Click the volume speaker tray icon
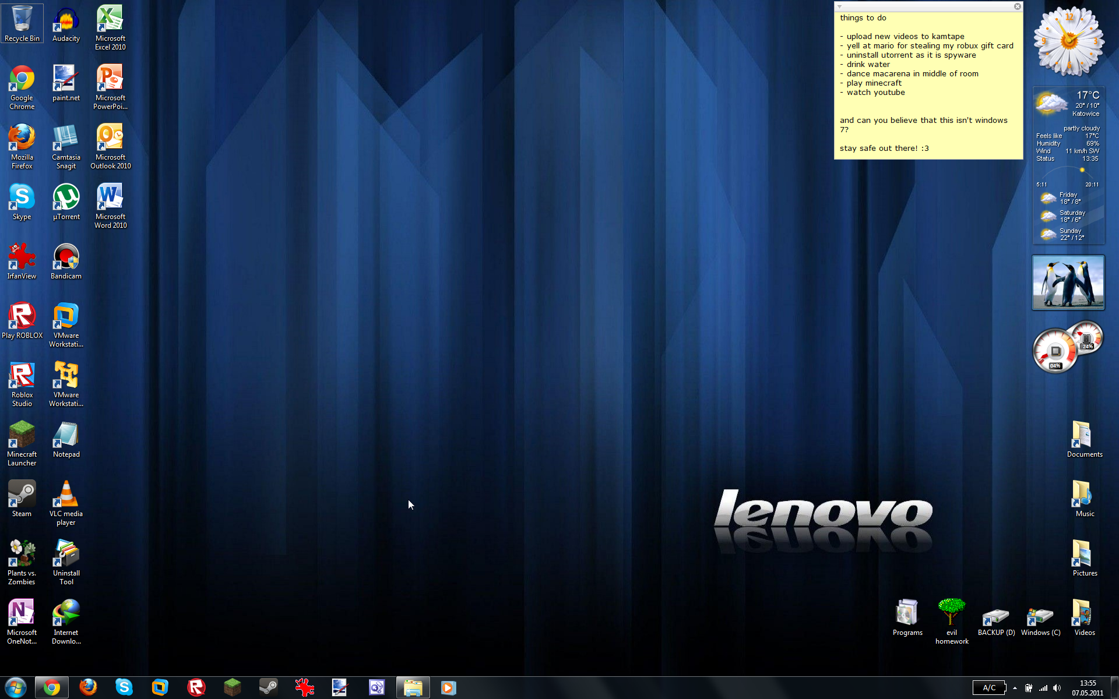The width and height of the screenshot is (1119, 699). pyautogui.click(x=1057, y=689)
